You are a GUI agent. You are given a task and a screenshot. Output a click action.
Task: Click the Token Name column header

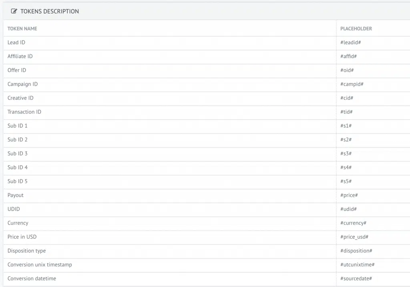coord(22,29)
